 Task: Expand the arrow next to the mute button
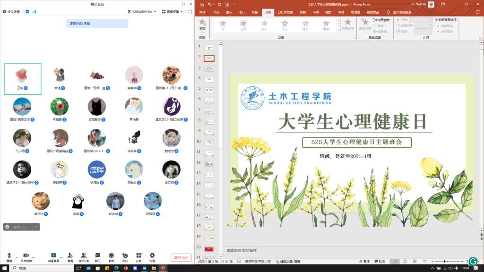[x=17, y=257]
